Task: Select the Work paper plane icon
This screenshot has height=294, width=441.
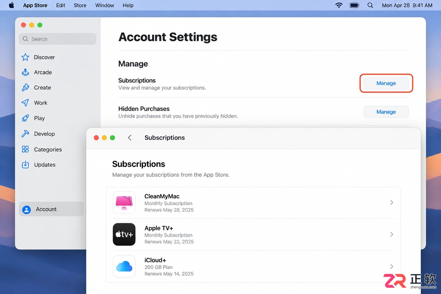Action: point(25,103)
